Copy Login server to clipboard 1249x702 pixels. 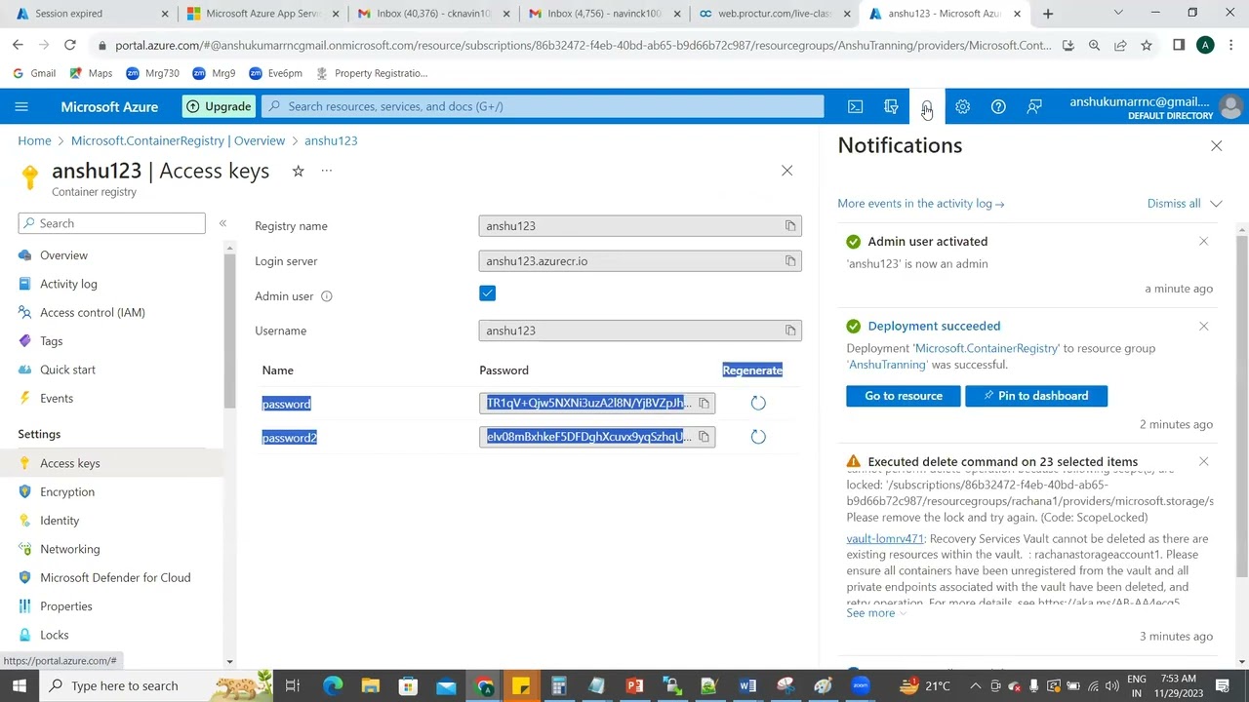coord(790,261)
